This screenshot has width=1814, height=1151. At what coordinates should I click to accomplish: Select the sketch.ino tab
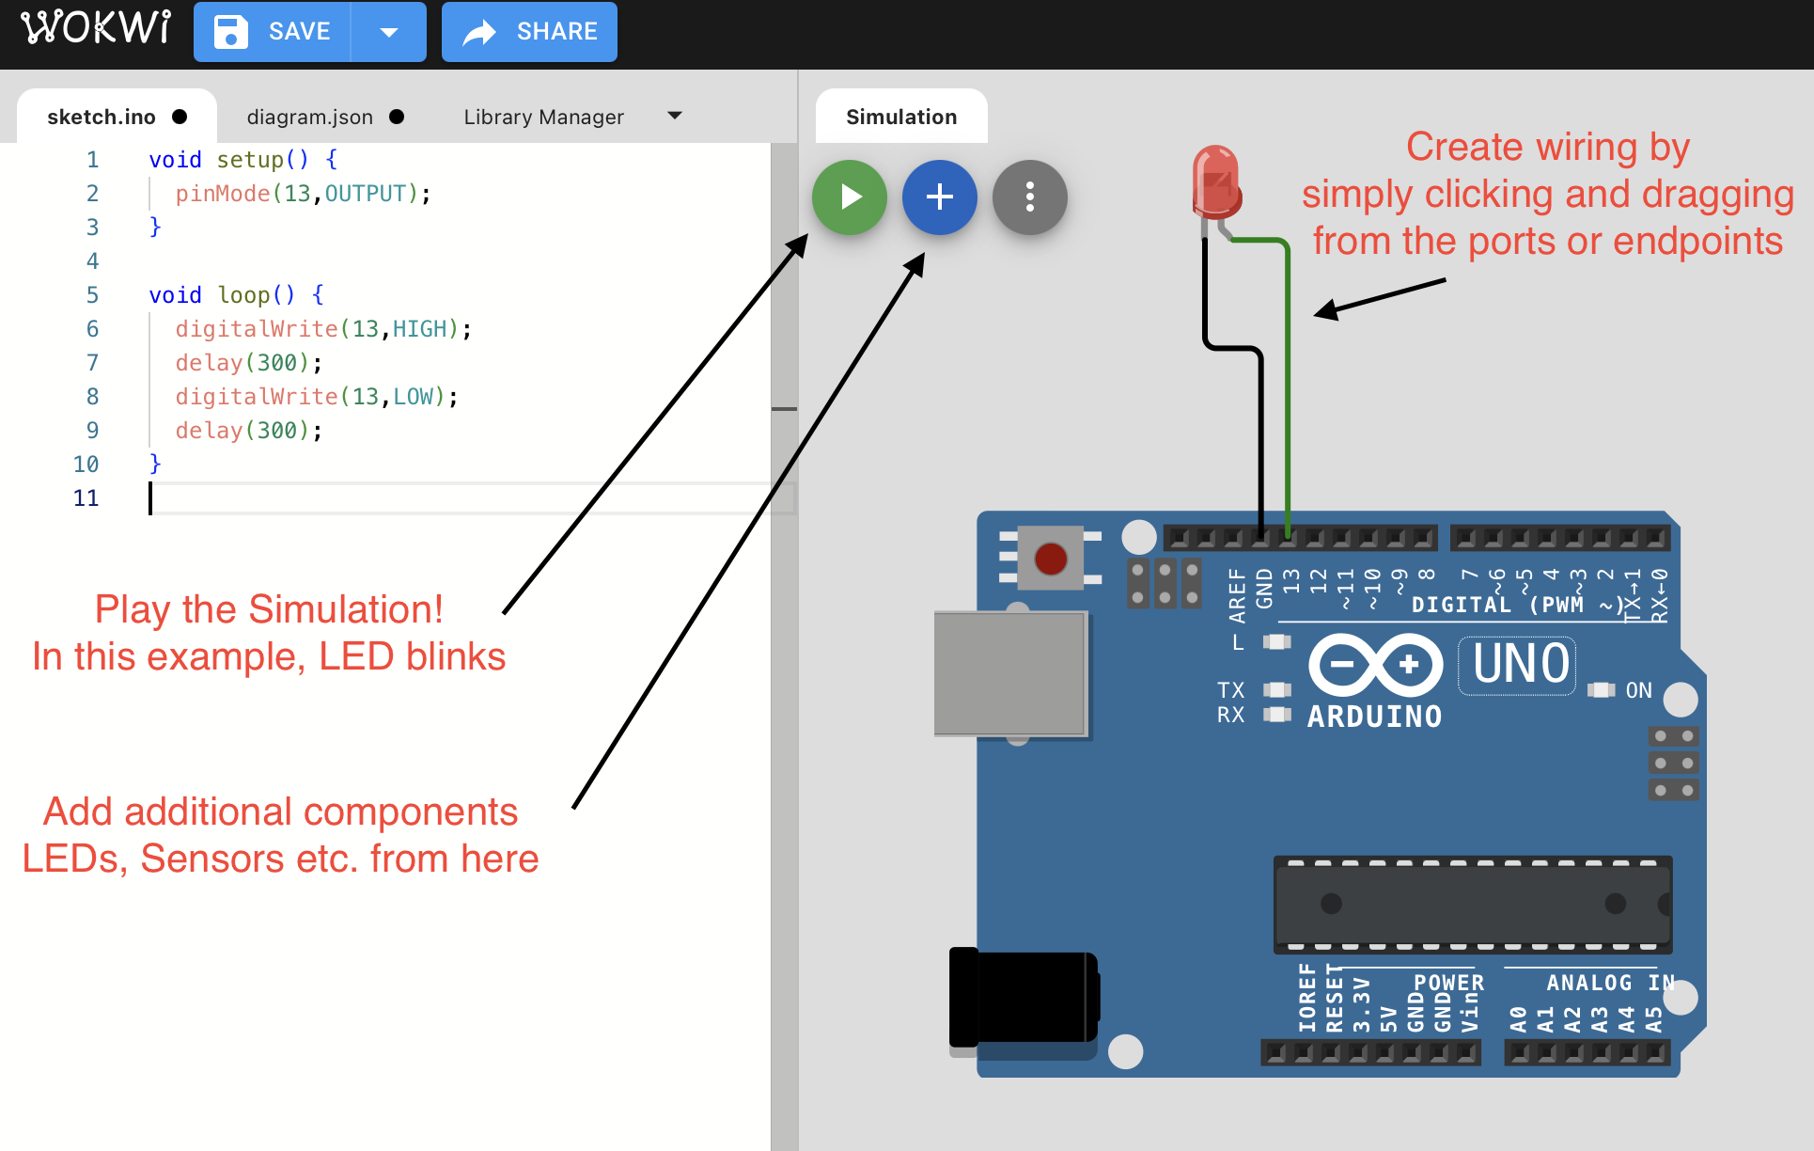pyautogui.click(x=102, y=117)
